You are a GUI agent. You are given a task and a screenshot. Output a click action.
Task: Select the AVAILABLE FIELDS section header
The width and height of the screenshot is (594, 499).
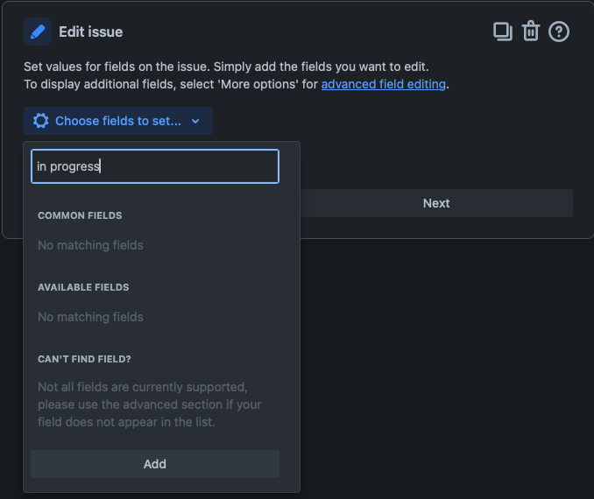[83, 287]
